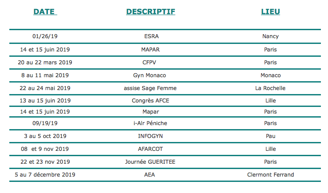Click the AFARCOT event description
Viewport: 328px width, 193px height.
[150, 149]
